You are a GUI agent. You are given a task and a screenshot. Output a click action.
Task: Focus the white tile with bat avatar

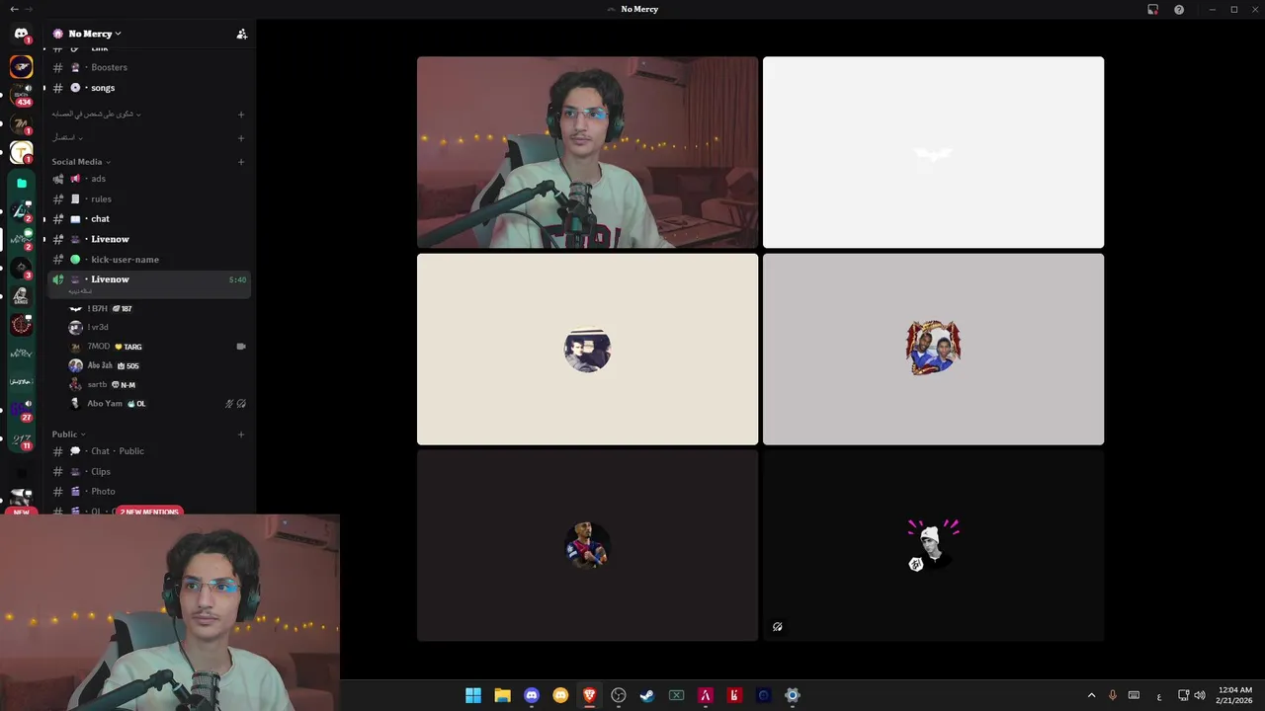point(933,152)
